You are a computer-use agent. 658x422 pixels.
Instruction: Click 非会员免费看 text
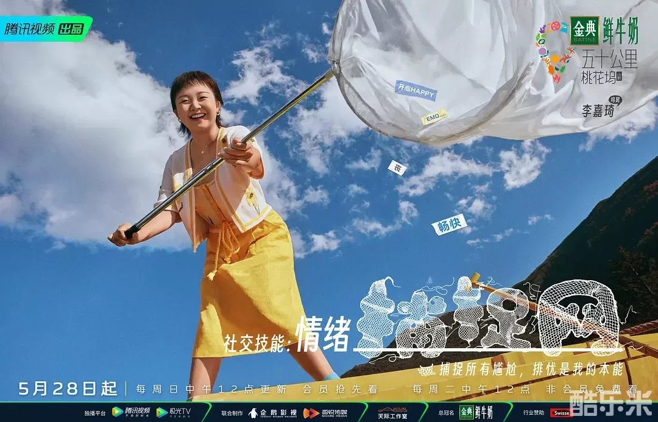[592, 389]
